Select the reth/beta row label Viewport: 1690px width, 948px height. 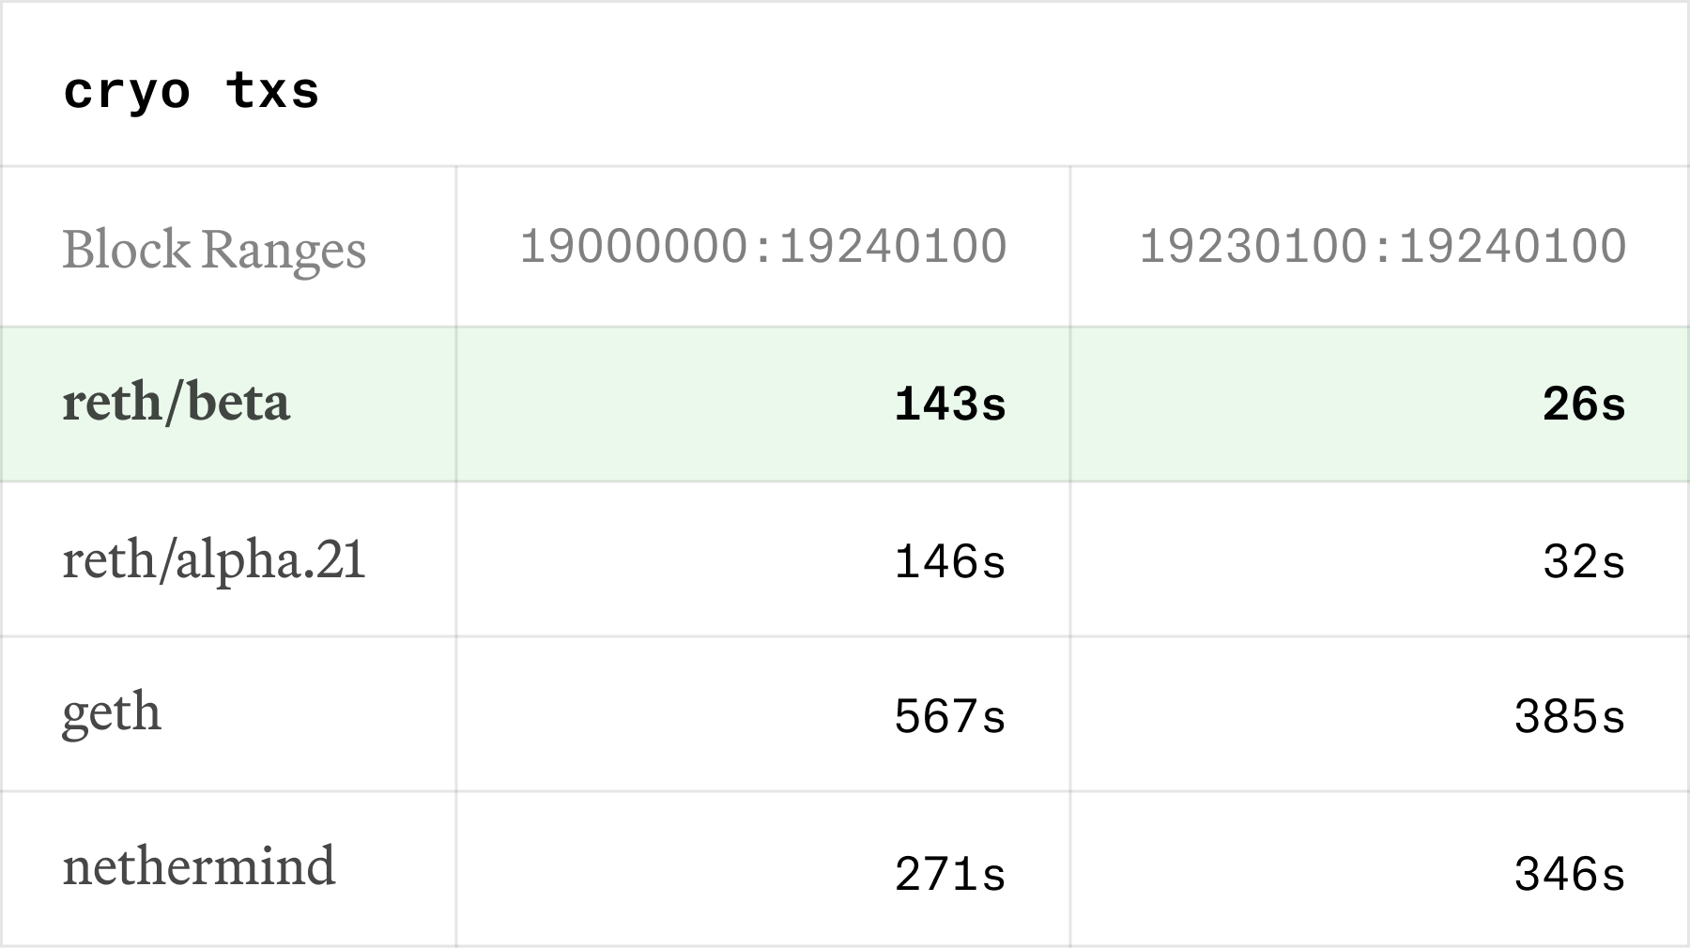[x=177, y=404]
